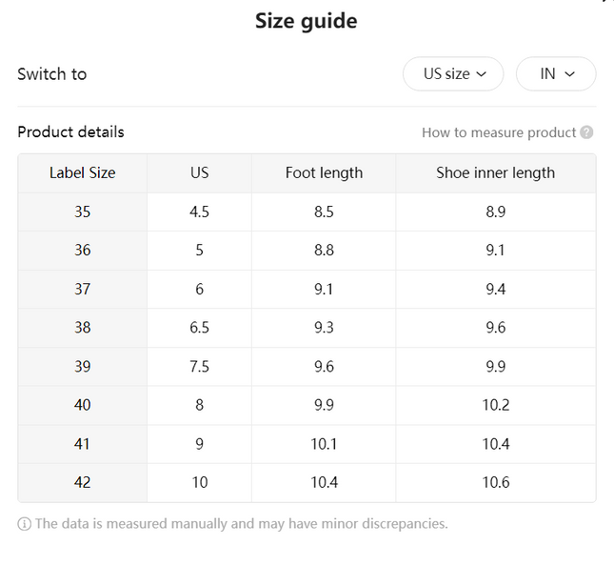Click shoe inner length 10.2 cell
Screen dimensions: 614x565
(496, 405)
